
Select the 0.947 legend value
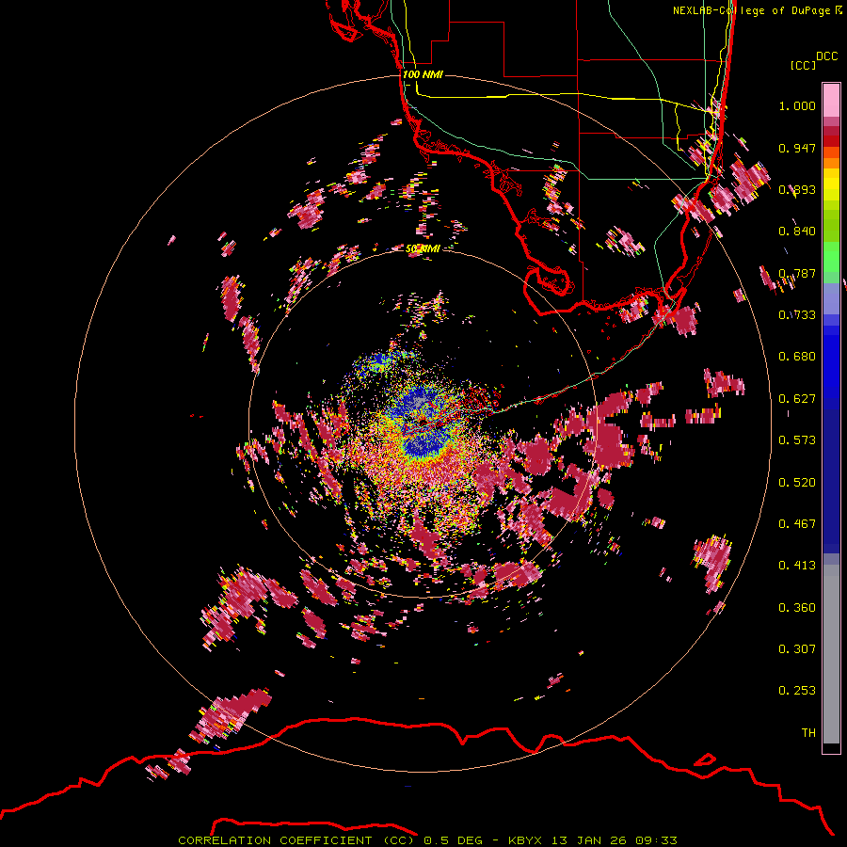click(797, 148)
